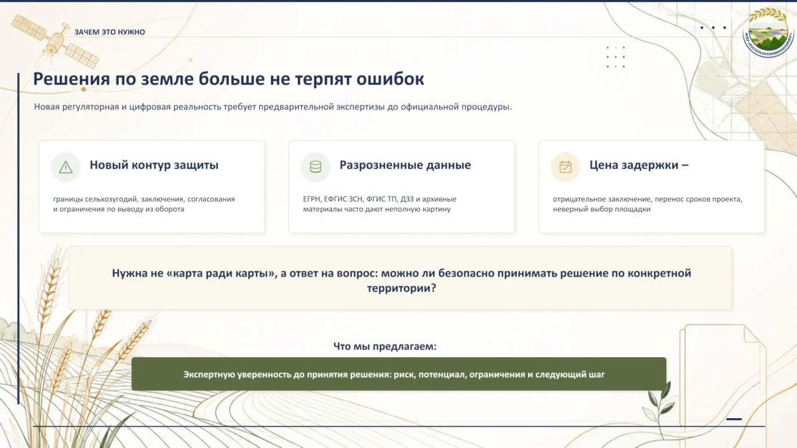Image resolution: width=797 pixels, height=448 pixels.
Task: Click the text и ограничения по выводу из оборота
Action: (x=118, y=209)
